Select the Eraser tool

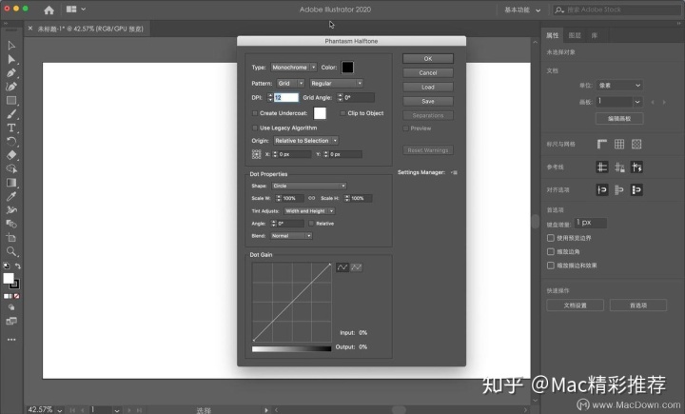tap(11, 155)
